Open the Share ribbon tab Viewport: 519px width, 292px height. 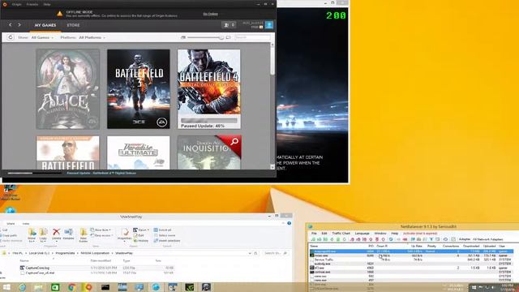click(x=11, y=224)
